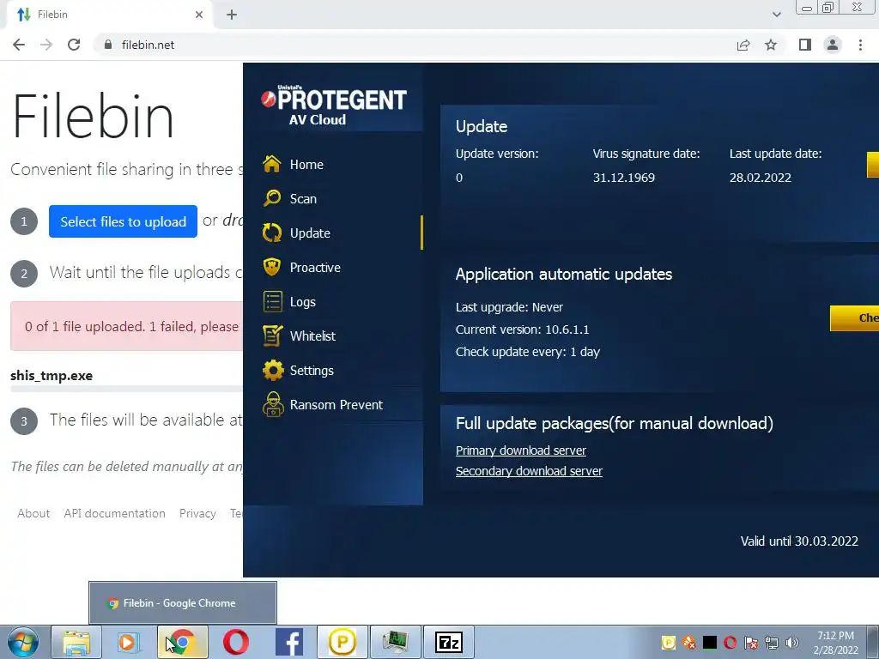Open the Logs list icon

[273, 301]
